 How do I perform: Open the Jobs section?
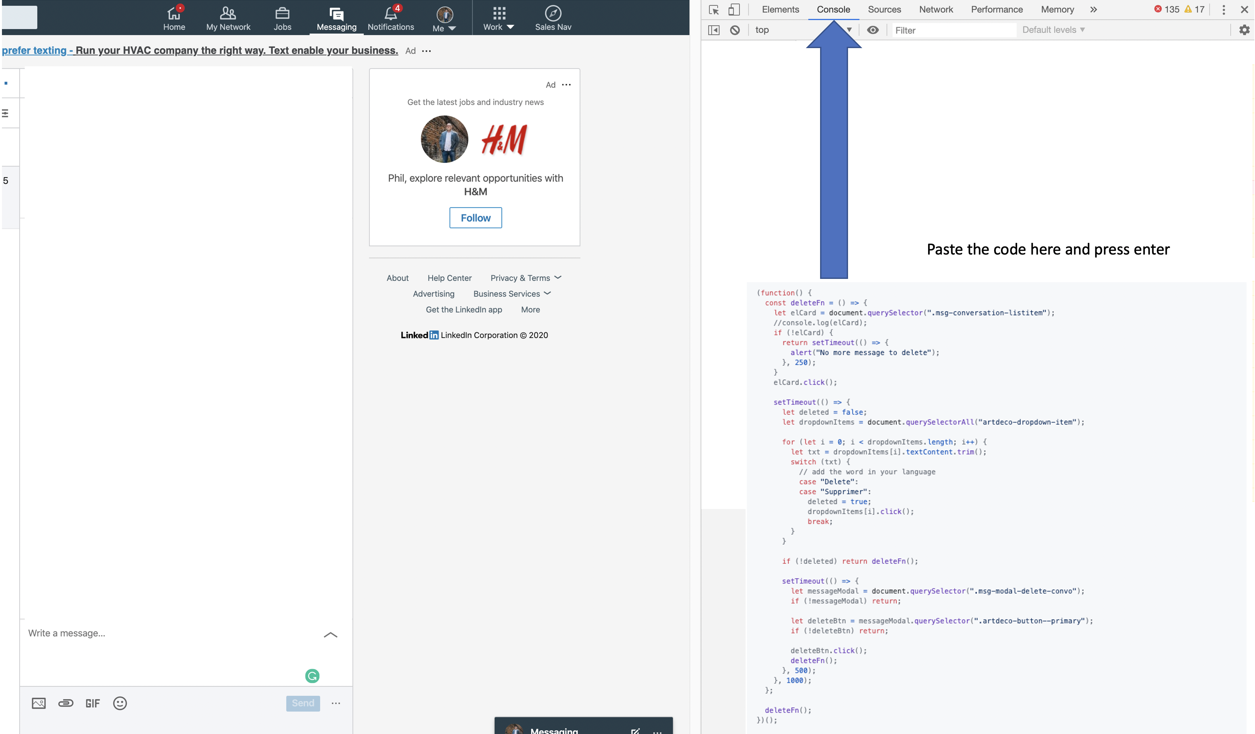click(x=282, y=18)
